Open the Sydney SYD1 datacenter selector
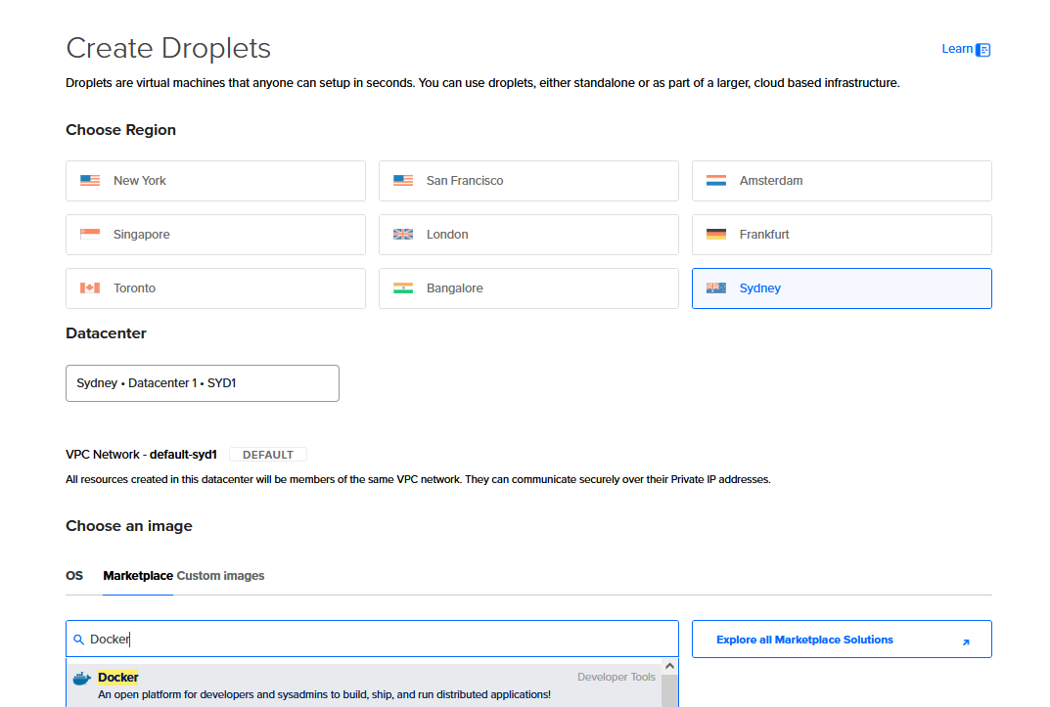Viewport: 1050px width, 707px height. point(202,382)
